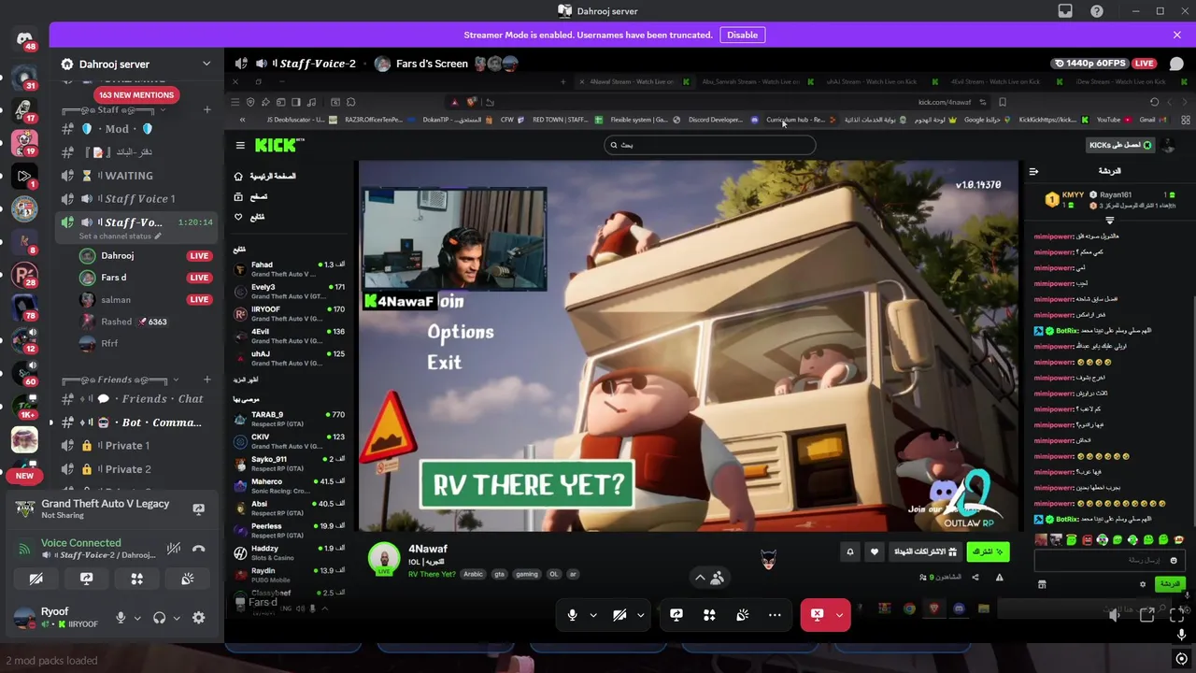Share your screen in voice panel
This screenshot has width=1196, height=673.
click(86, 580)
